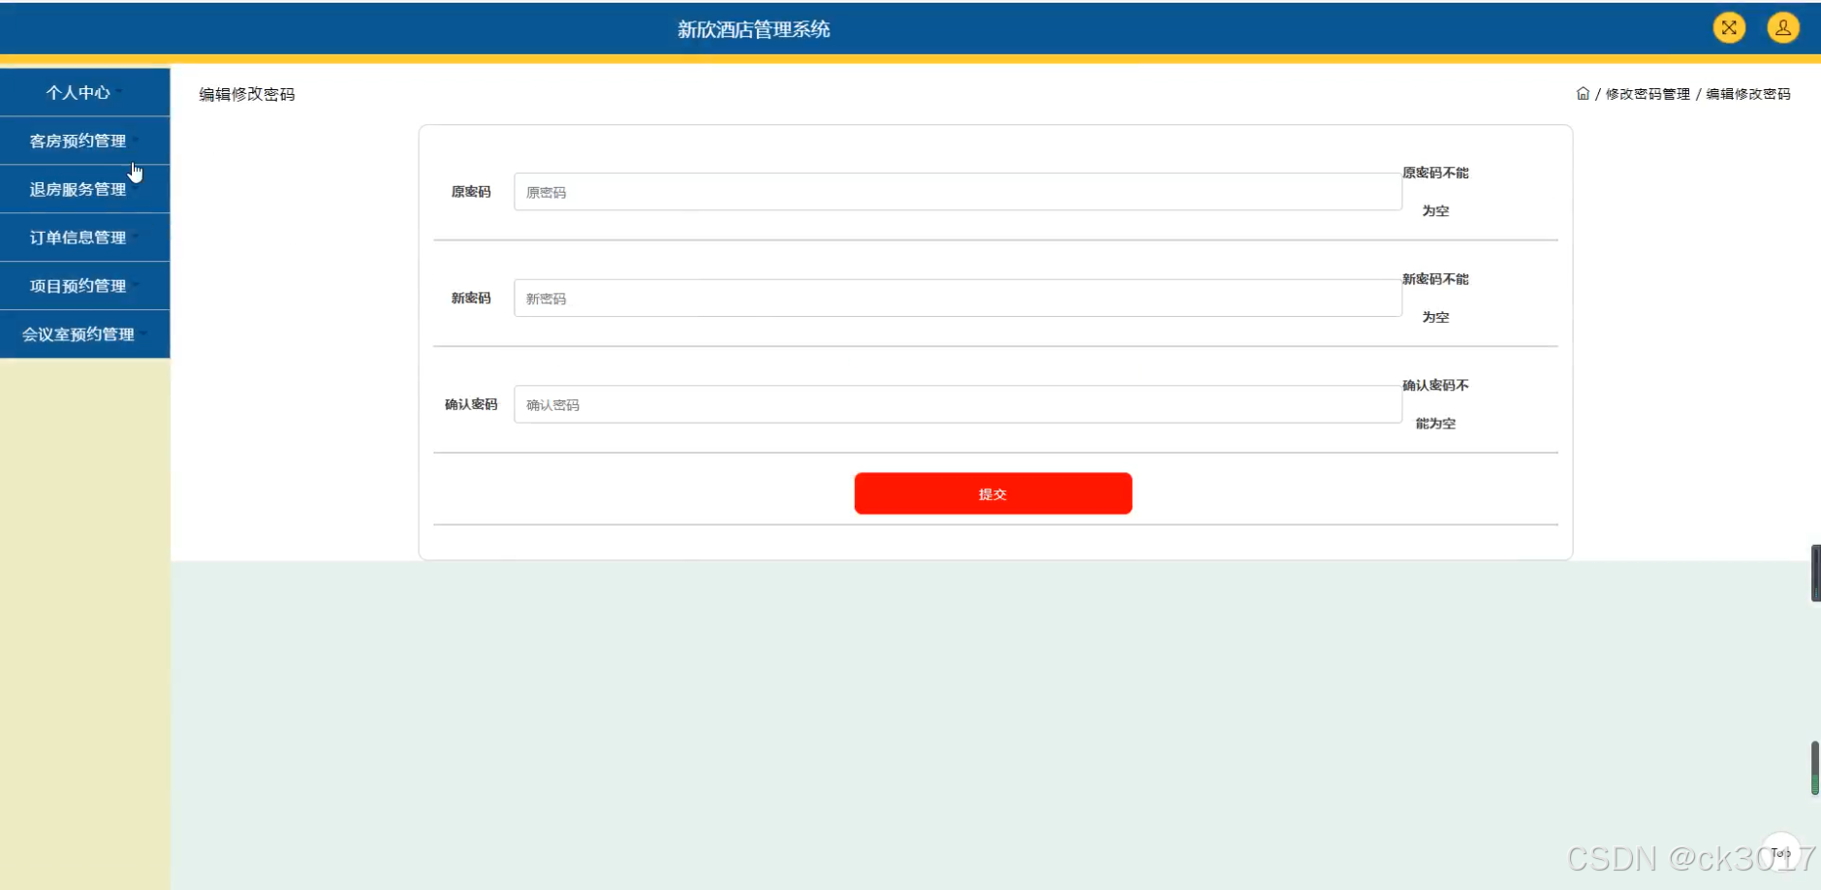Click the 原密码不能为空 validation message
Screen dimensions: 1821x890
click(1435, 192)
